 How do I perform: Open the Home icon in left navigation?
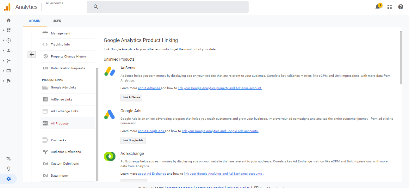(9, 20)
